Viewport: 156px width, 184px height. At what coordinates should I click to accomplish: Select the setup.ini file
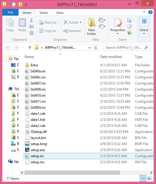(89, 156)
